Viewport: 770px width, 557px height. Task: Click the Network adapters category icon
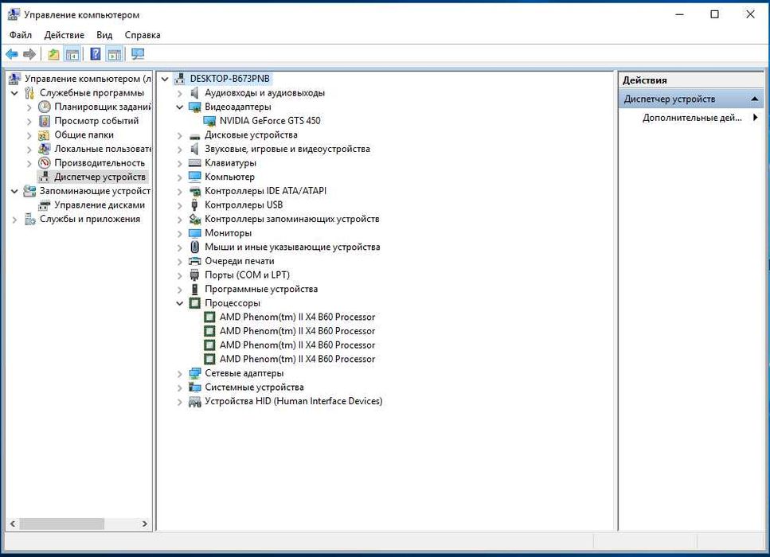pos(195,373)
